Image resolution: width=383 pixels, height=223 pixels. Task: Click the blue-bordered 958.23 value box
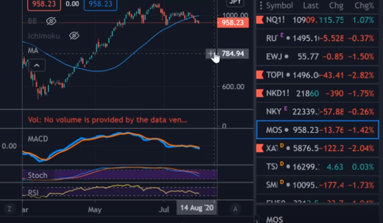coord(101,4)
